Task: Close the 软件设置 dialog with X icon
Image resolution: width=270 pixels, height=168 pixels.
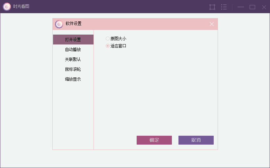Action: [212, 24]
